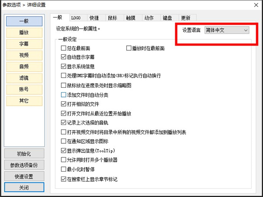Uncheck 自动显示字幕 option
This screenshot has height=197, width=263.
64,57
